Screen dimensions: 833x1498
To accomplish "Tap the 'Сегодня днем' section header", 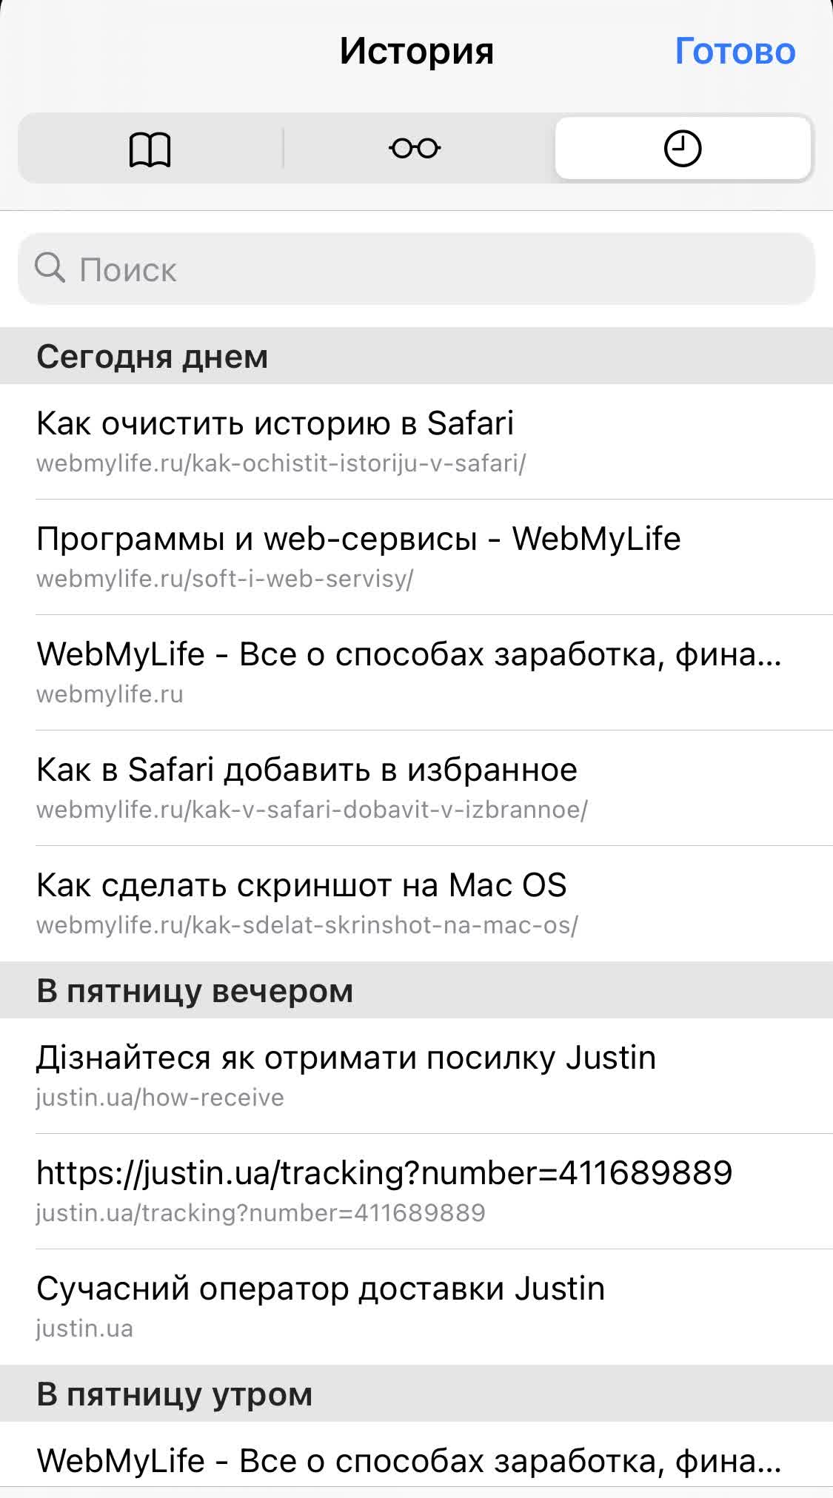I will [x=152, y=357].
